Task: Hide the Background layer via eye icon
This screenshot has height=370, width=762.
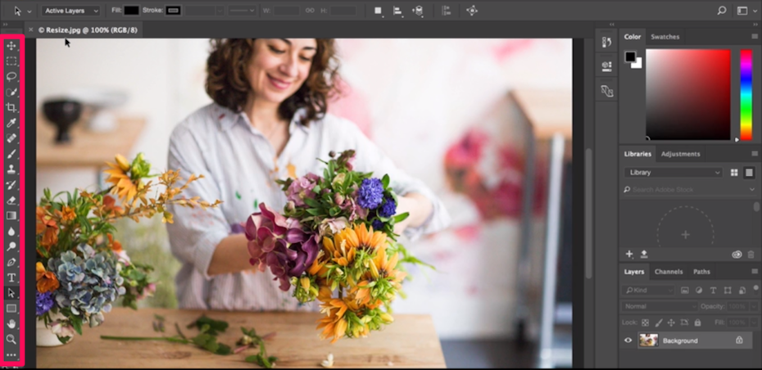Action: tap(628, 340)
